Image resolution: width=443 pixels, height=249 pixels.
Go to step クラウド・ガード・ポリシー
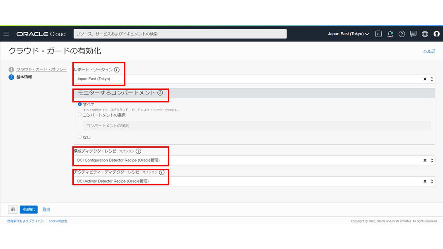[41, 69]
